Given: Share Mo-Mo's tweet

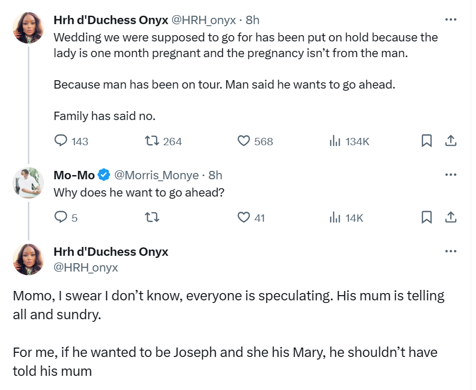Looking at the screenshot, I should click(450, 218).
